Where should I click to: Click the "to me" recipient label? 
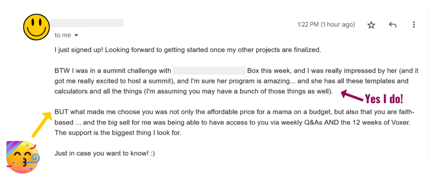point(63,35)
